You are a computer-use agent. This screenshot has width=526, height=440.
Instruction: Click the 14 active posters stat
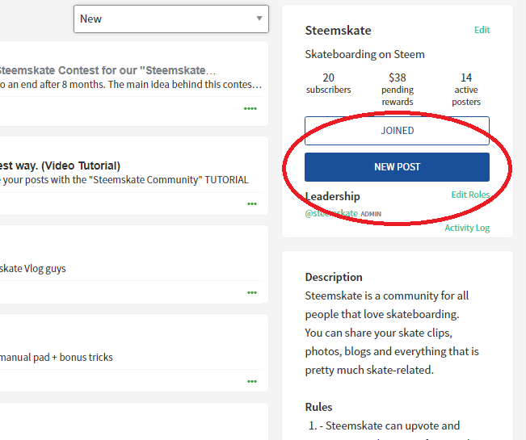coord(466,90)
